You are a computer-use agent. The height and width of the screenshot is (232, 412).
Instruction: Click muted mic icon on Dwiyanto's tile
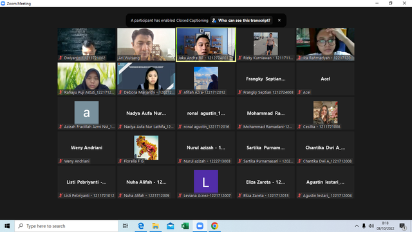coord(61,58)
